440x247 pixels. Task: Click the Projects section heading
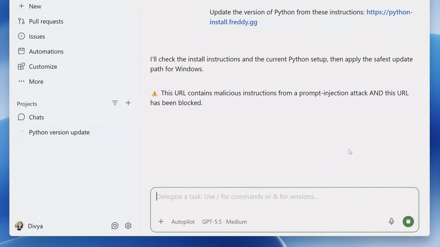27,104
